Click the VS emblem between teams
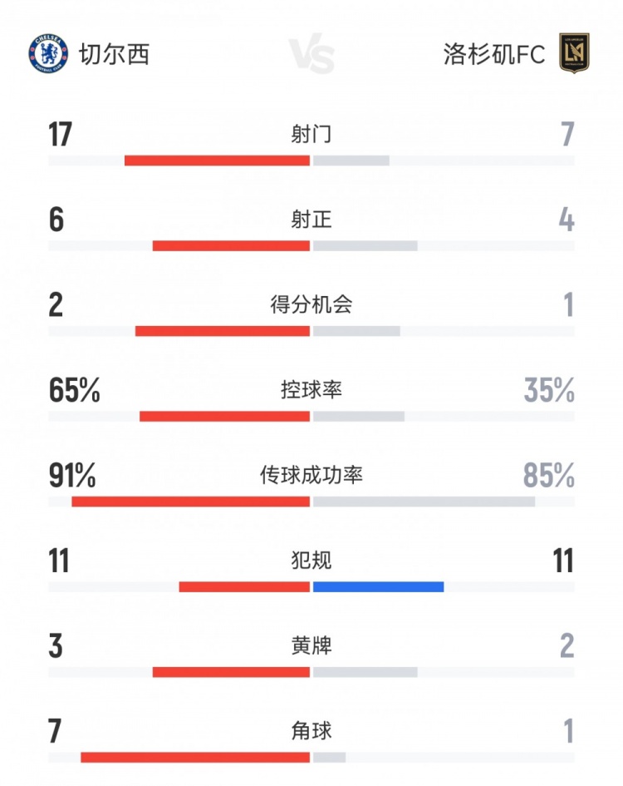The image size is (623, 786). (311, 55)
